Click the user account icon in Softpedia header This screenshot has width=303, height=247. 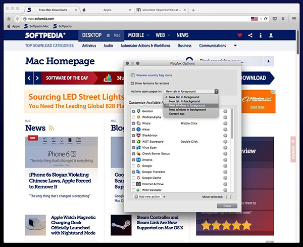(x=271, y=35)
